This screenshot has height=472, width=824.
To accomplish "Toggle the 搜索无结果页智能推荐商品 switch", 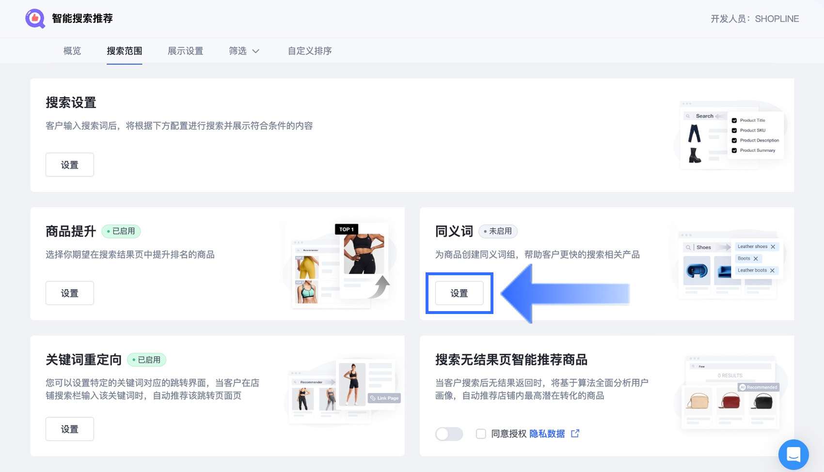I will 449,434.
